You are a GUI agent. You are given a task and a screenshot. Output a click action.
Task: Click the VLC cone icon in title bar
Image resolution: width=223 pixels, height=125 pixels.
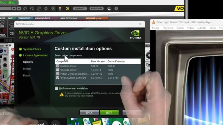[x=154, y=22]
